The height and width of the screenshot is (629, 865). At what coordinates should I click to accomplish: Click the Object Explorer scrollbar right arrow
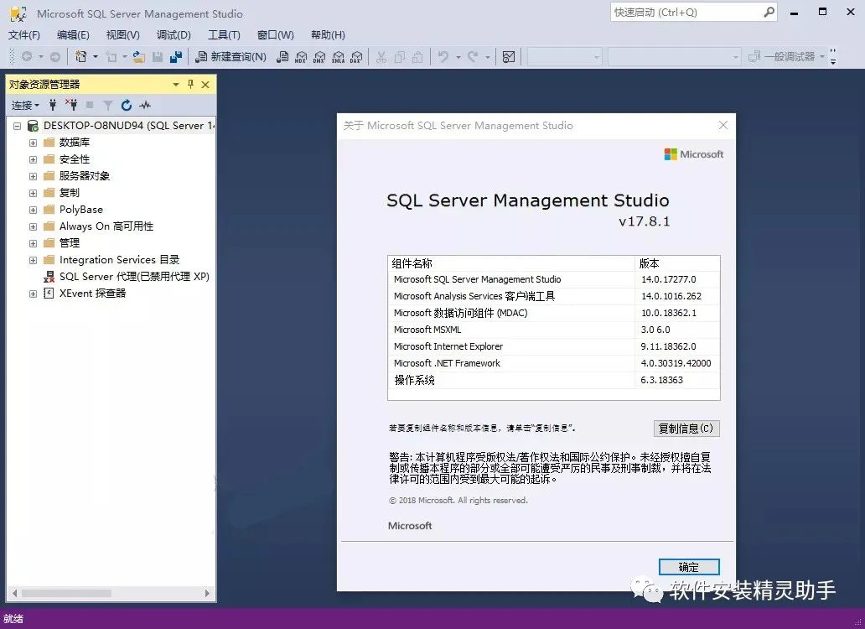[207, 593]
